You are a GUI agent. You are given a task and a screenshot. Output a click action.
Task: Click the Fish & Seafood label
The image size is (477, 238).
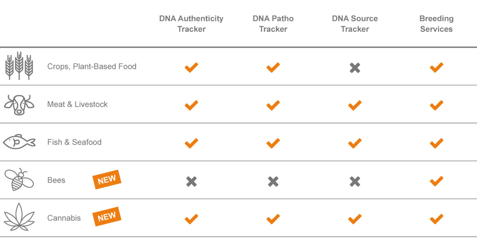pyautogui.click(x=74, y=142)
